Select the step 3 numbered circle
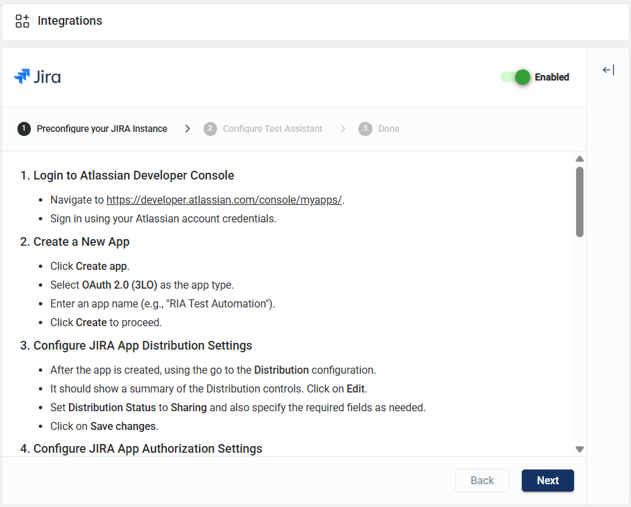 (x=365, y=129)
